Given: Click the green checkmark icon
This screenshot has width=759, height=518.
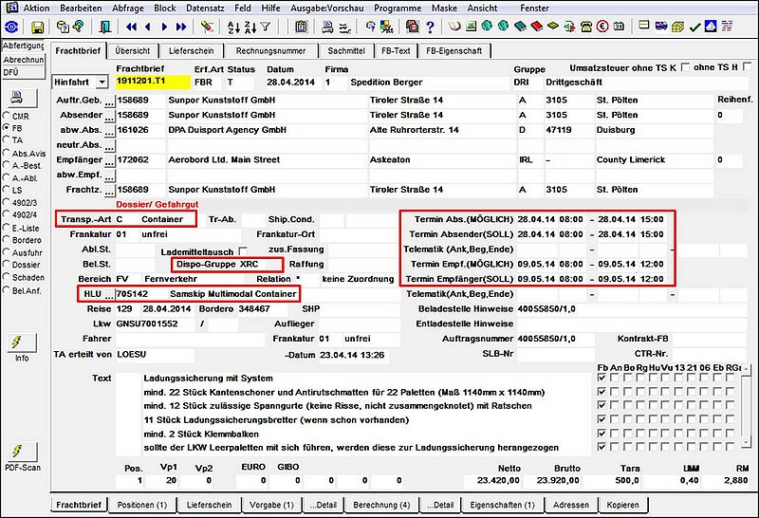Looking at the screenshot, I should [694, 27].
